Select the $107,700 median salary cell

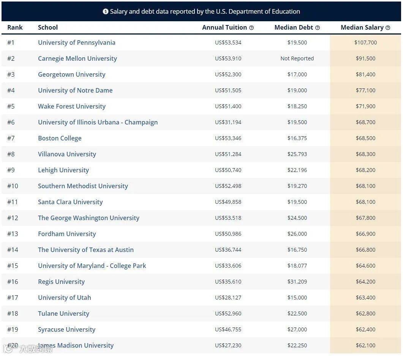[365, 43]
